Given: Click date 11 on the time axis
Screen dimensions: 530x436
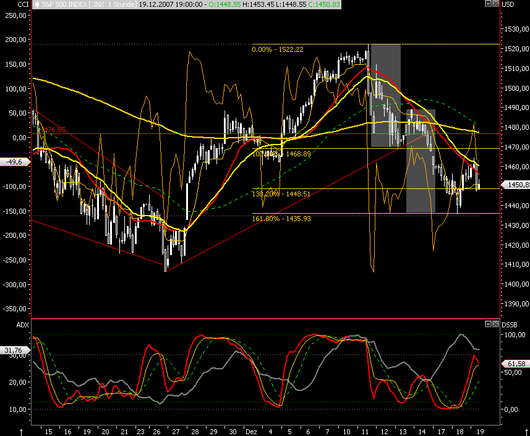Looking at the screenshot, I should point(365,432).
